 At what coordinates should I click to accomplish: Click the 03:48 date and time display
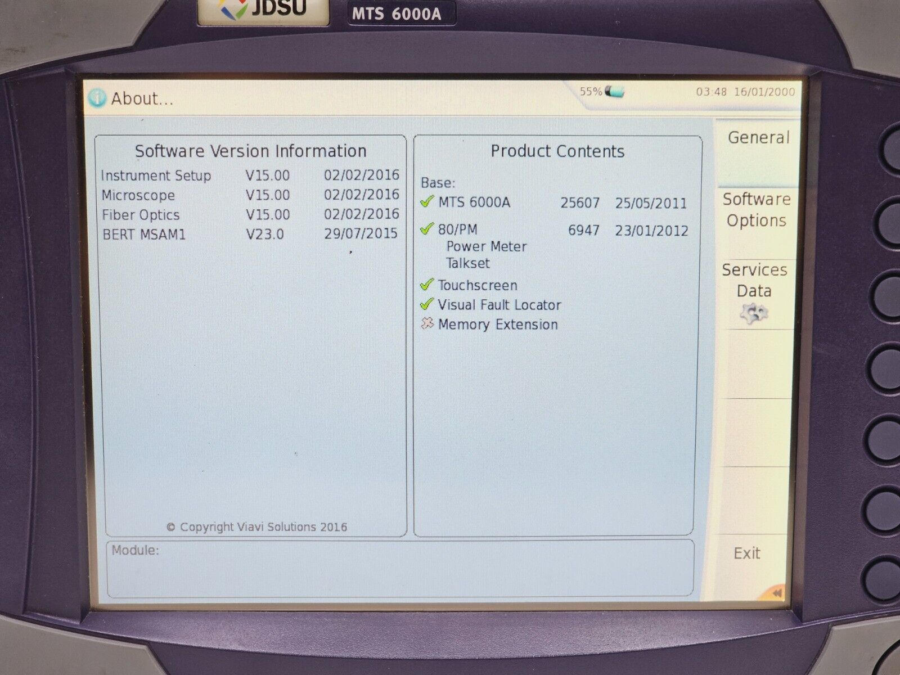(x=745, y=92)
